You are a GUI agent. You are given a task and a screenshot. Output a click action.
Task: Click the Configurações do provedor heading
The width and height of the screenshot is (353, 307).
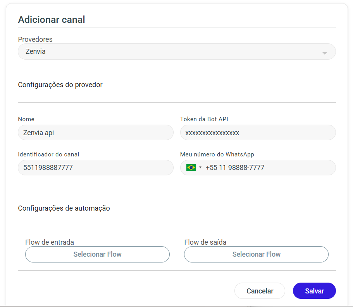[60, 85]
